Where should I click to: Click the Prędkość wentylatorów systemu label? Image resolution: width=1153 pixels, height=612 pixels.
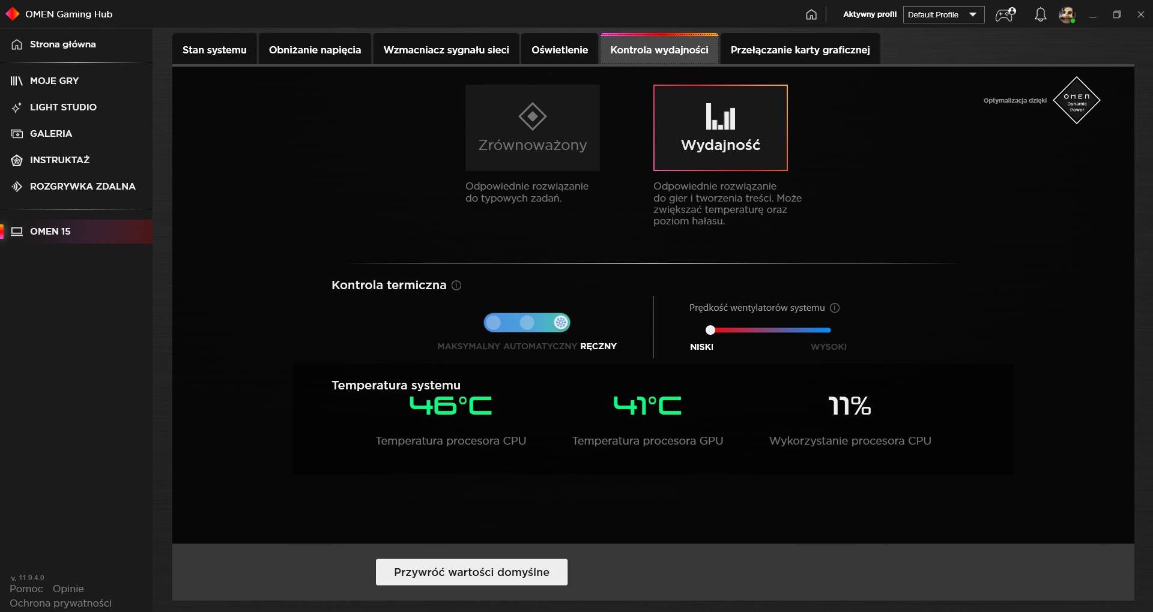click(x=757, y=308)
